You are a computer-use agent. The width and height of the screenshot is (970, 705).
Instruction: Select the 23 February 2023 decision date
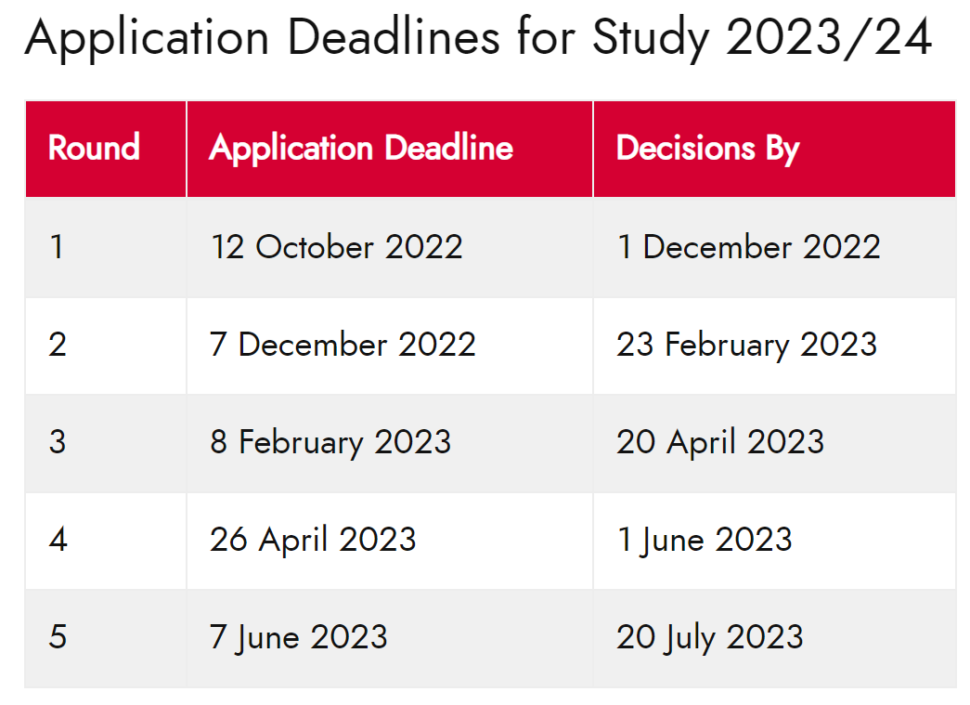(x=775, y=346)
